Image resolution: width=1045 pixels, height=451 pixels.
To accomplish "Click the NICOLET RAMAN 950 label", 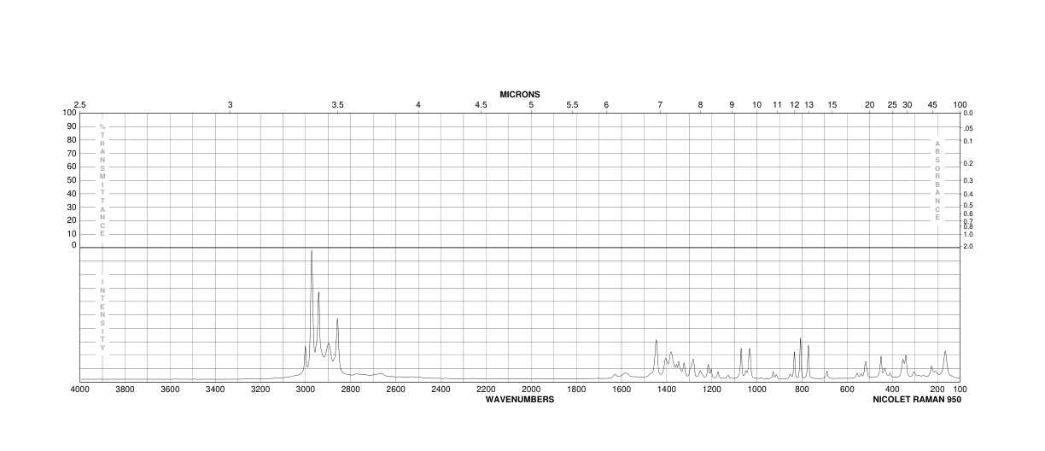I will [917, 399].
